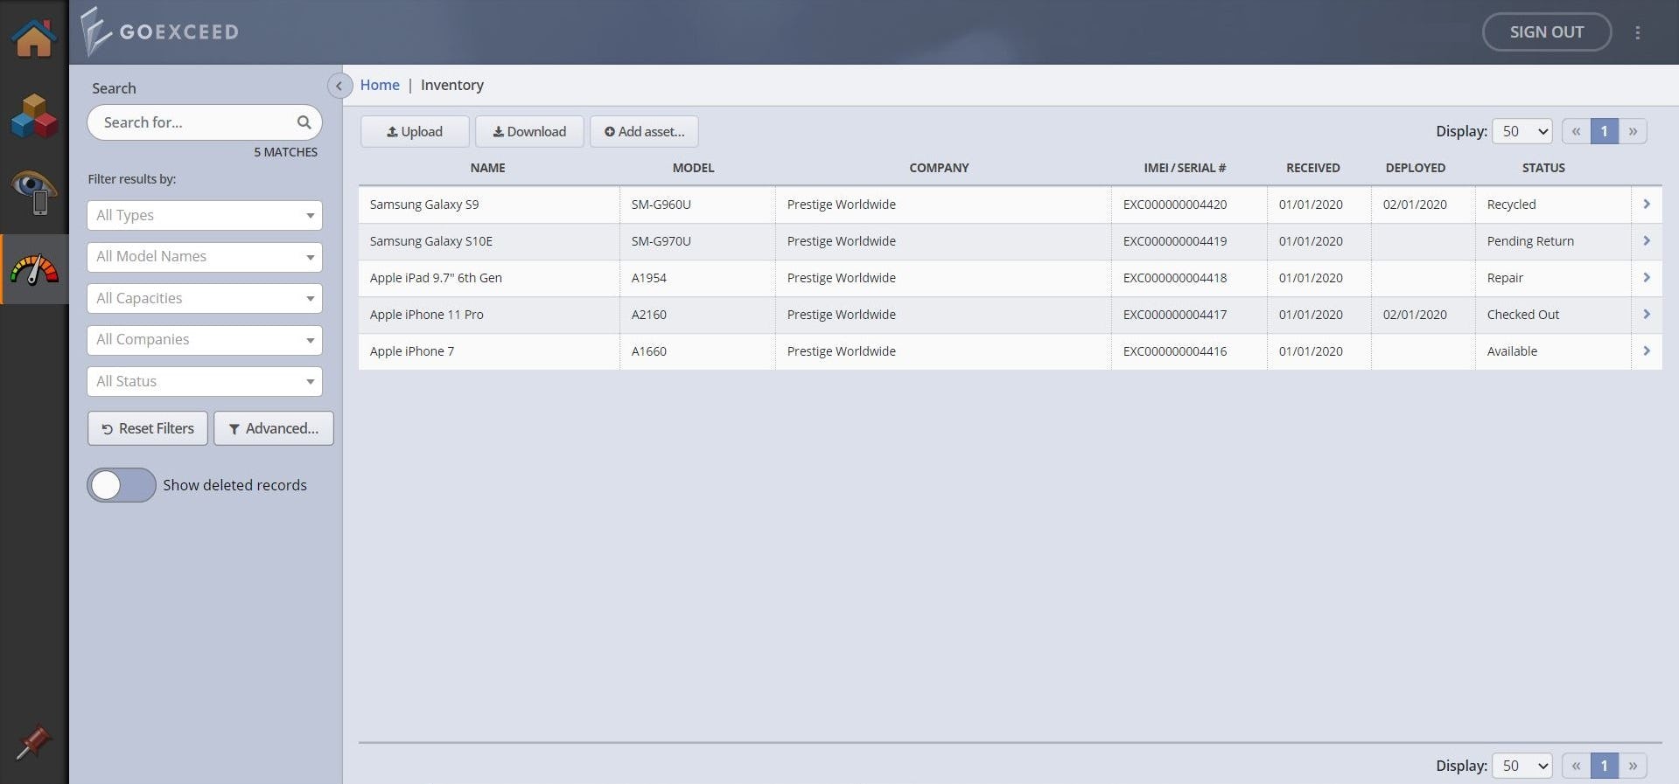Image resolution: width=1679 pixels, height=784 pixels.
Task: Click the GoExceed logo
Action: pyautogui.click(x=159, y=31)
